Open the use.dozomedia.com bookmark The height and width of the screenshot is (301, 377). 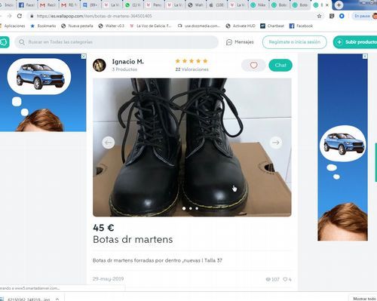coord(199,26)
